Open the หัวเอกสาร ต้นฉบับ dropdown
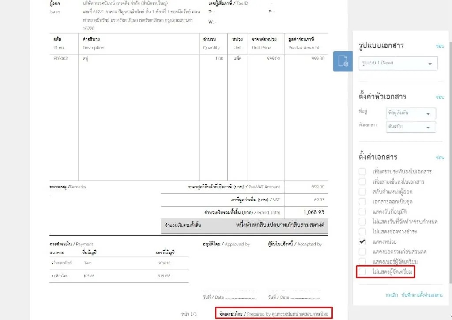 [x=411, y=127]
